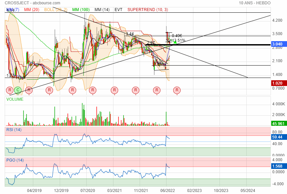Click the 1.27 support level annotation
Viewport: 287px width, 194px height.
coord(10,76)
